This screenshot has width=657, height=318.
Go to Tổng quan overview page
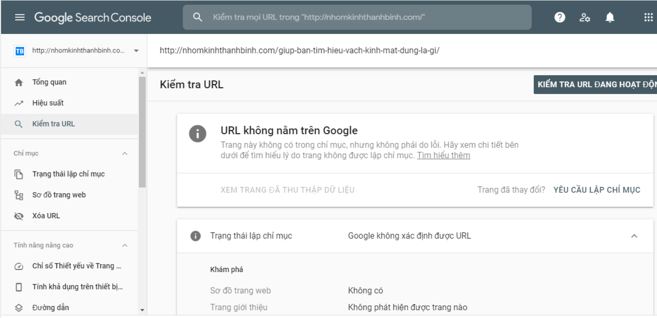coord(49,82)
